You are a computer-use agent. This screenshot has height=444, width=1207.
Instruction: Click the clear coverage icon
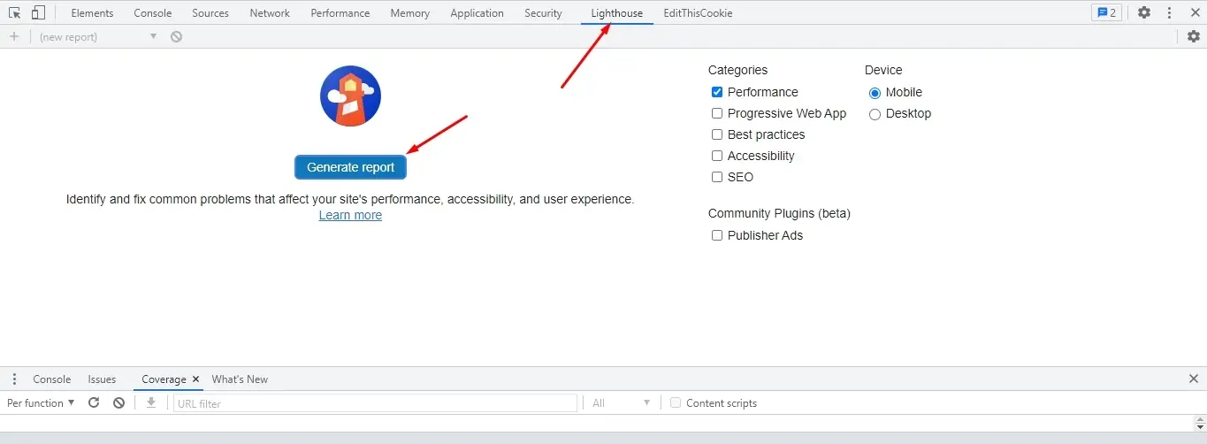tap(119, 402)
